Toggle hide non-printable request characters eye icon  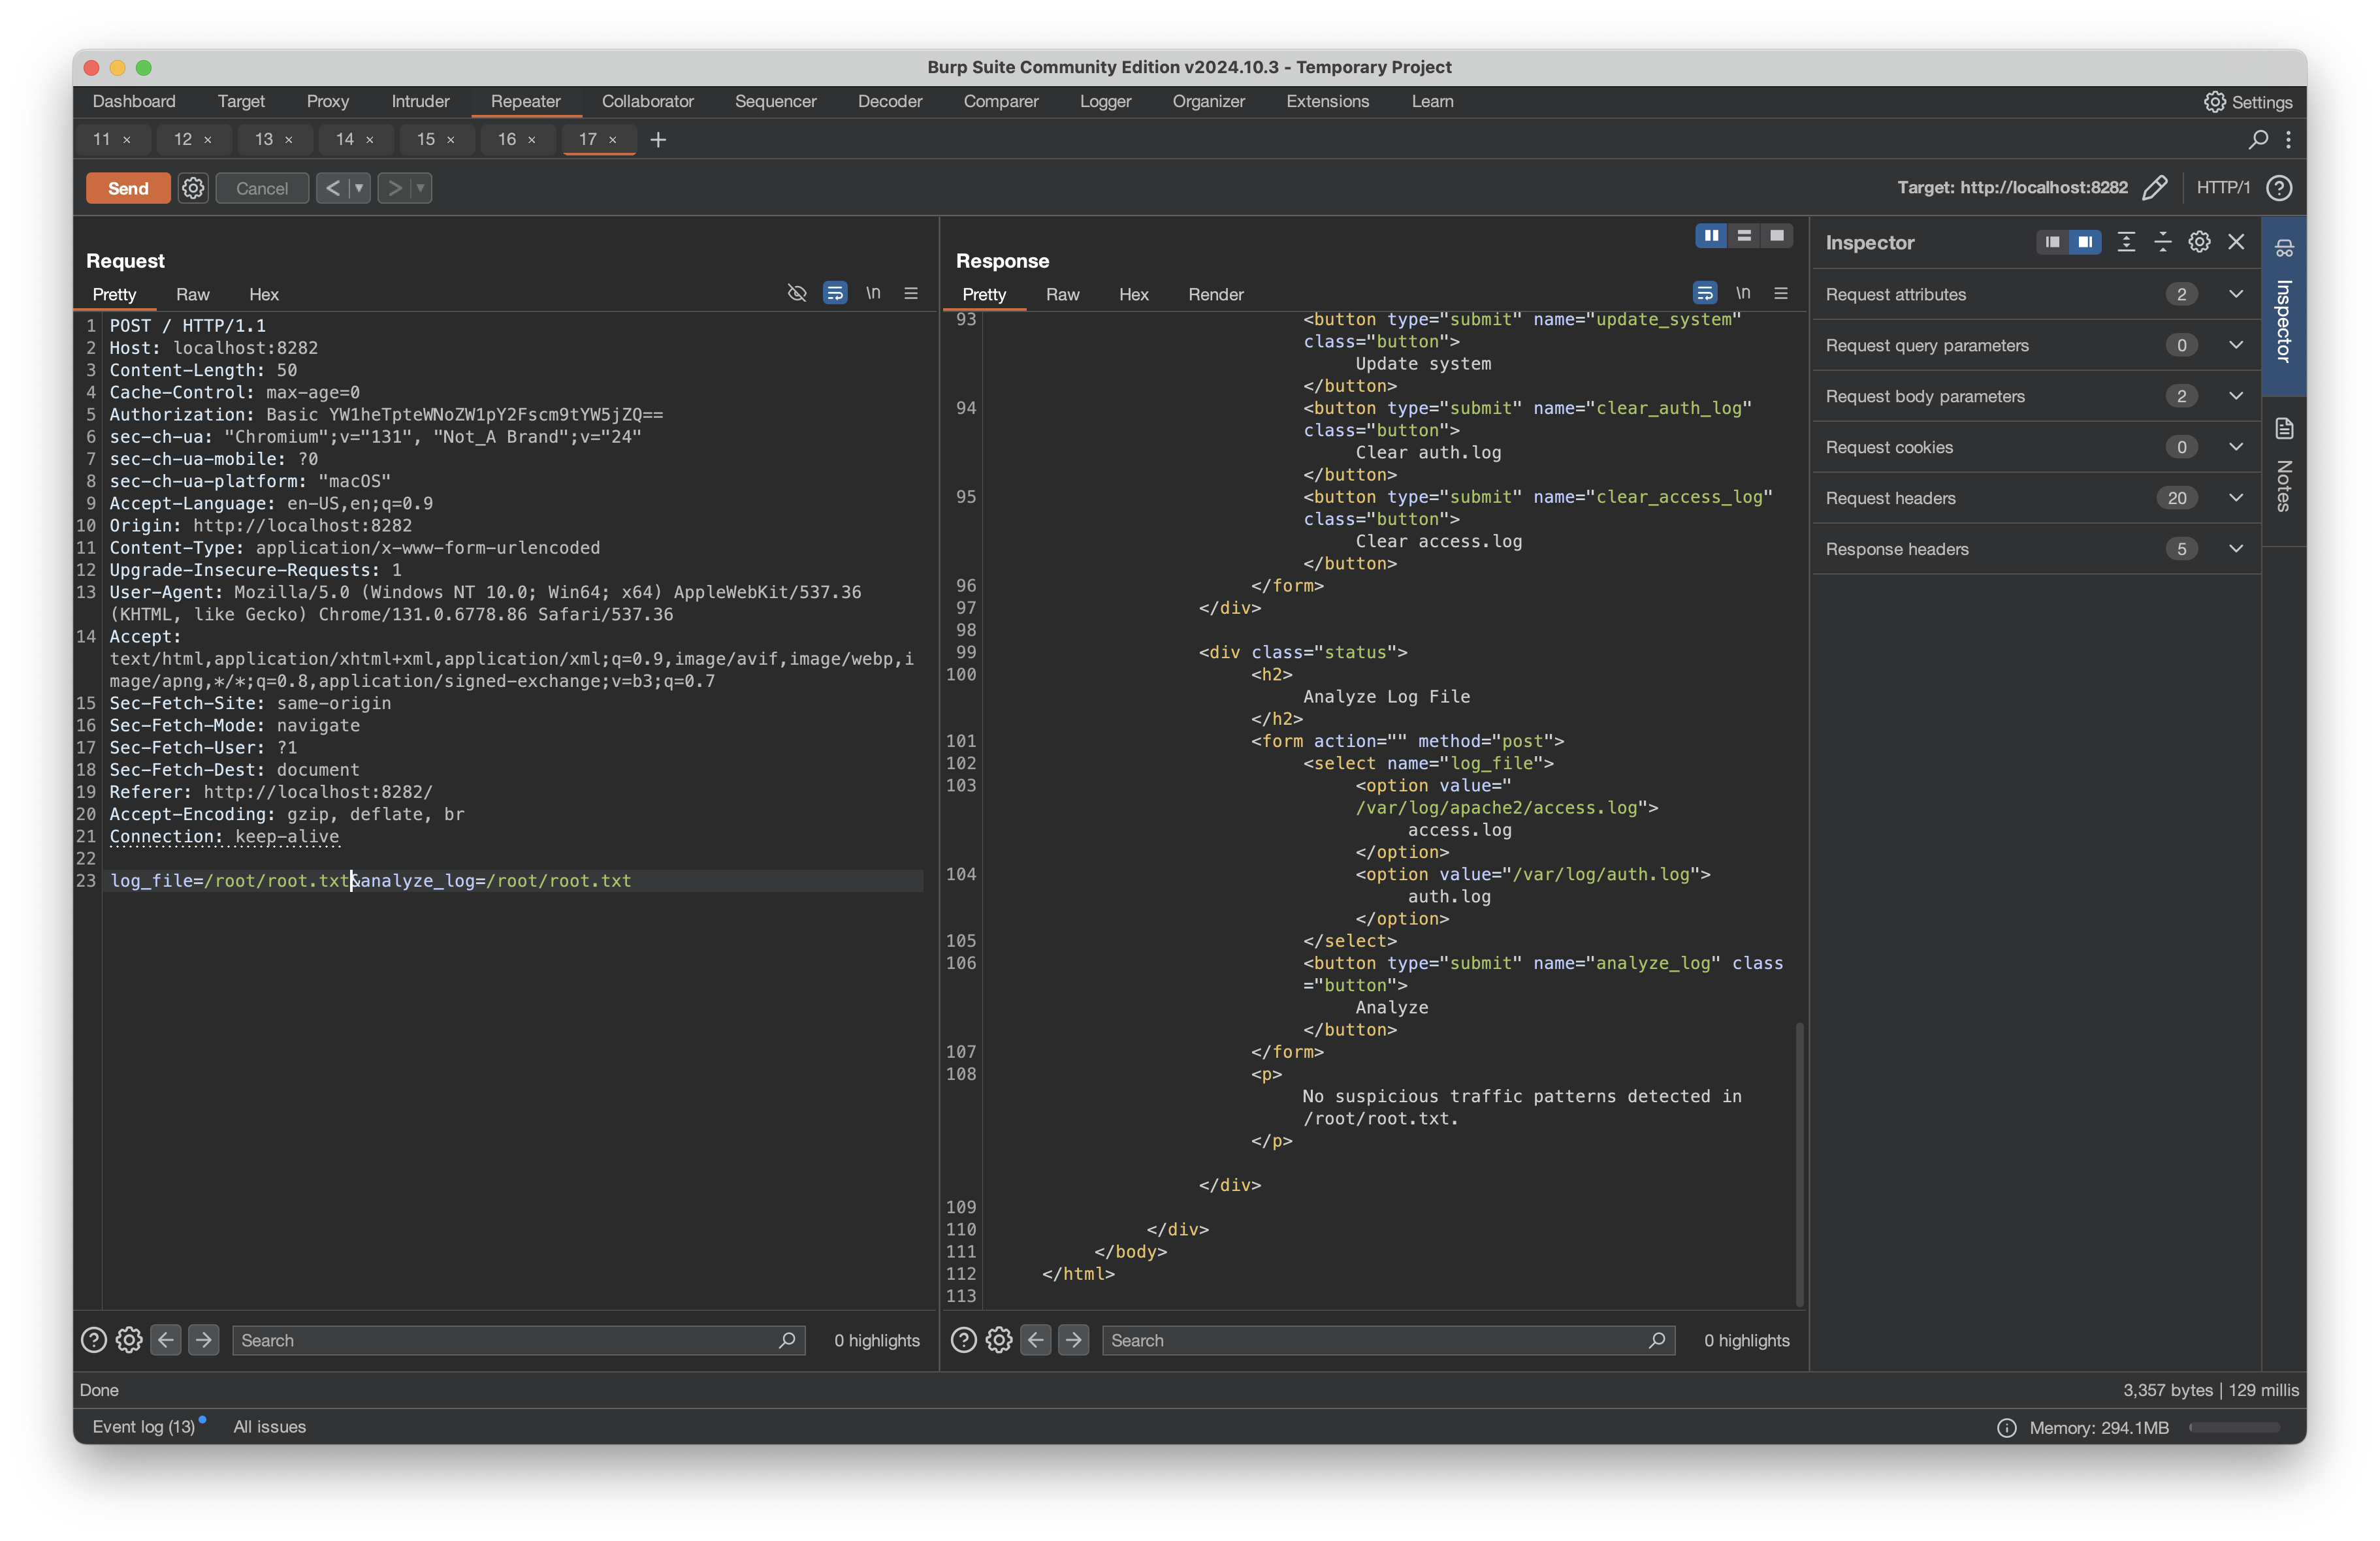(x=796, y=293)
